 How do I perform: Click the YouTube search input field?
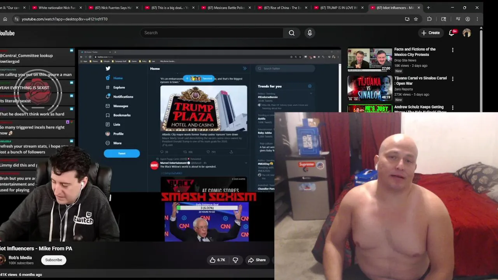[x=212, y=33]
